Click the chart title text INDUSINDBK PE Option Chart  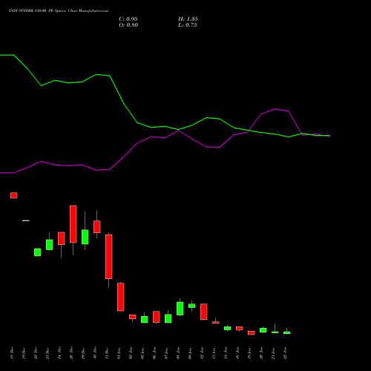pos(59,11)
